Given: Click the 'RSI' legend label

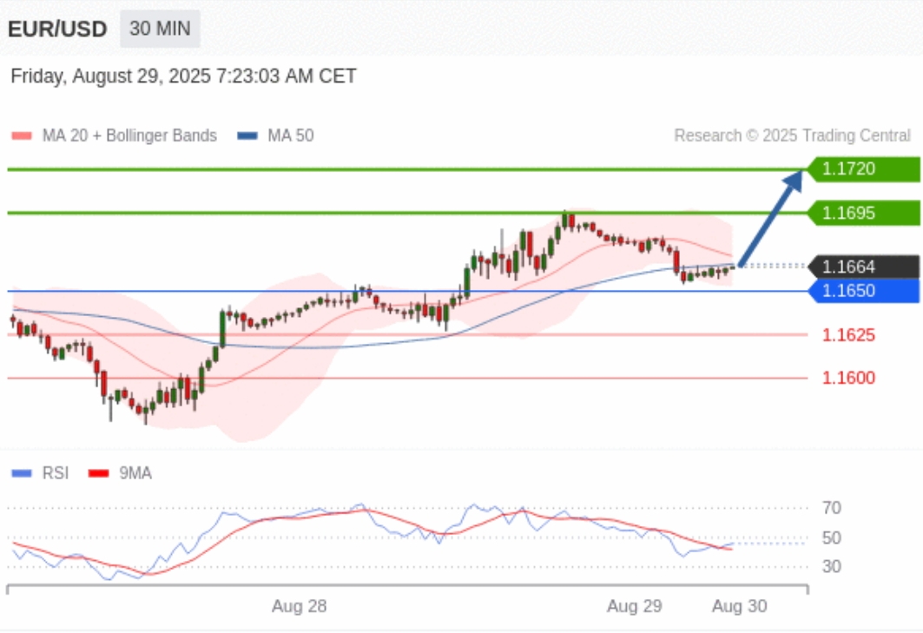Looking at the screenshot, I should pos(56,473).
